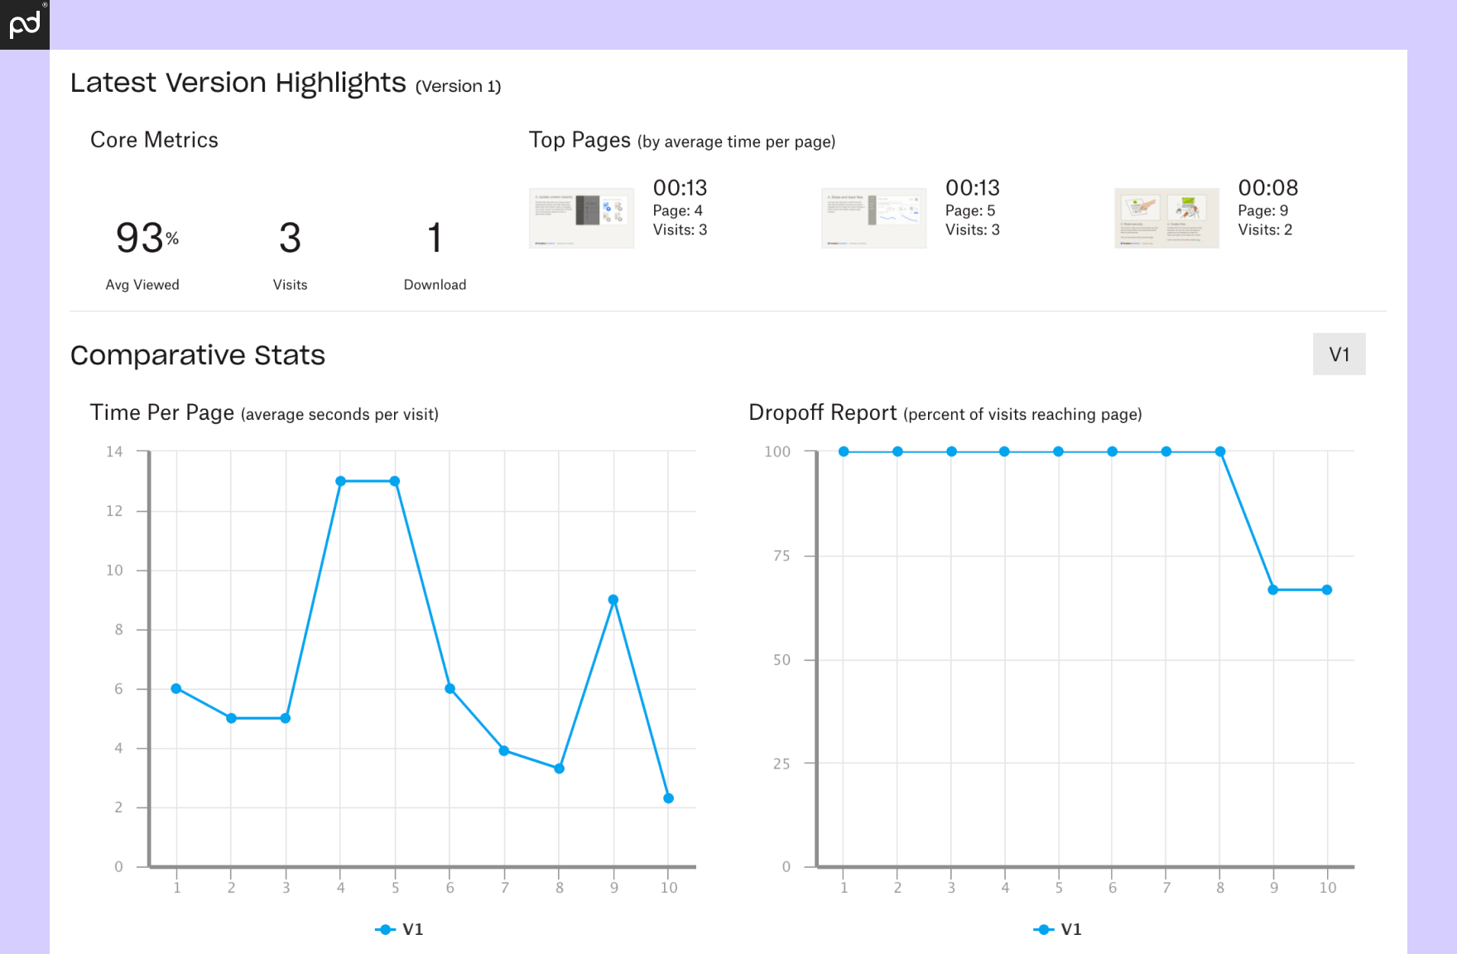Click page 9 point in Dropoff Report chart
This screenshot has width=1457, height=954.
coord(1273,590)
